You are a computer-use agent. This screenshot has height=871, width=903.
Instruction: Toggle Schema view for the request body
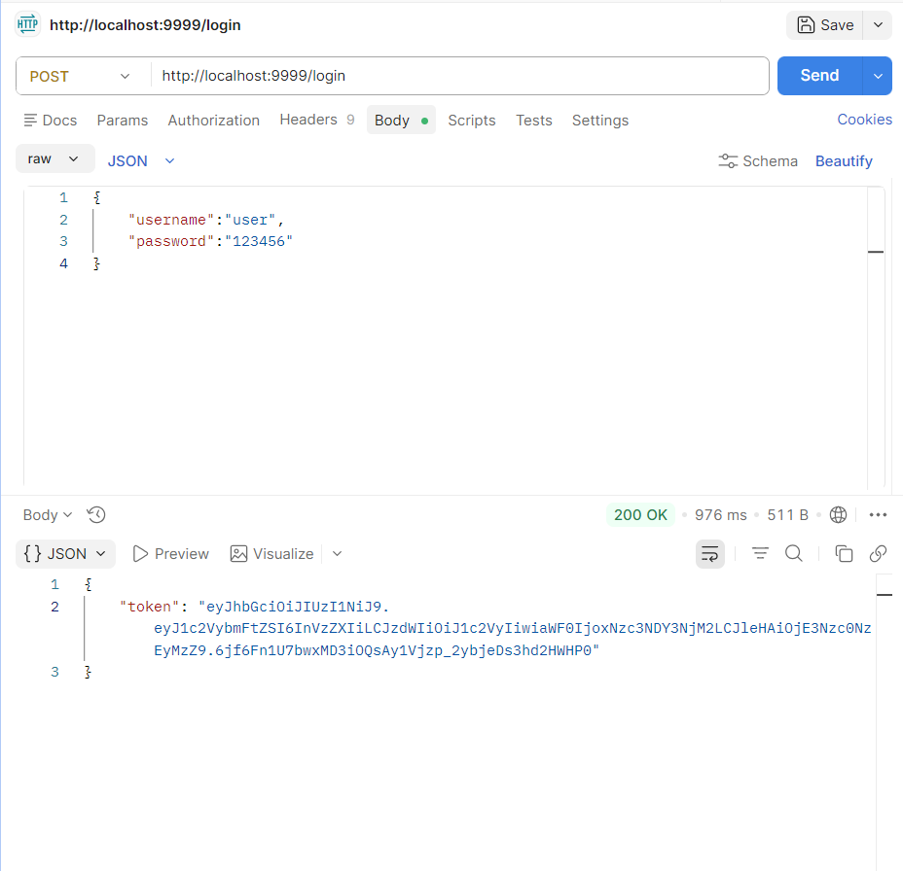point(758,160)
